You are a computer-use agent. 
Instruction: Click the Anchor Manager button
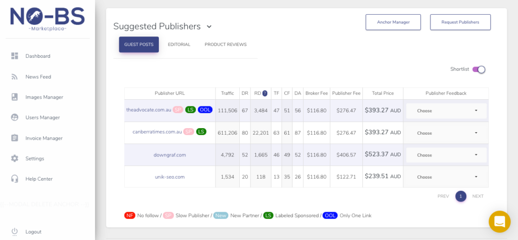tap(393, 22)
